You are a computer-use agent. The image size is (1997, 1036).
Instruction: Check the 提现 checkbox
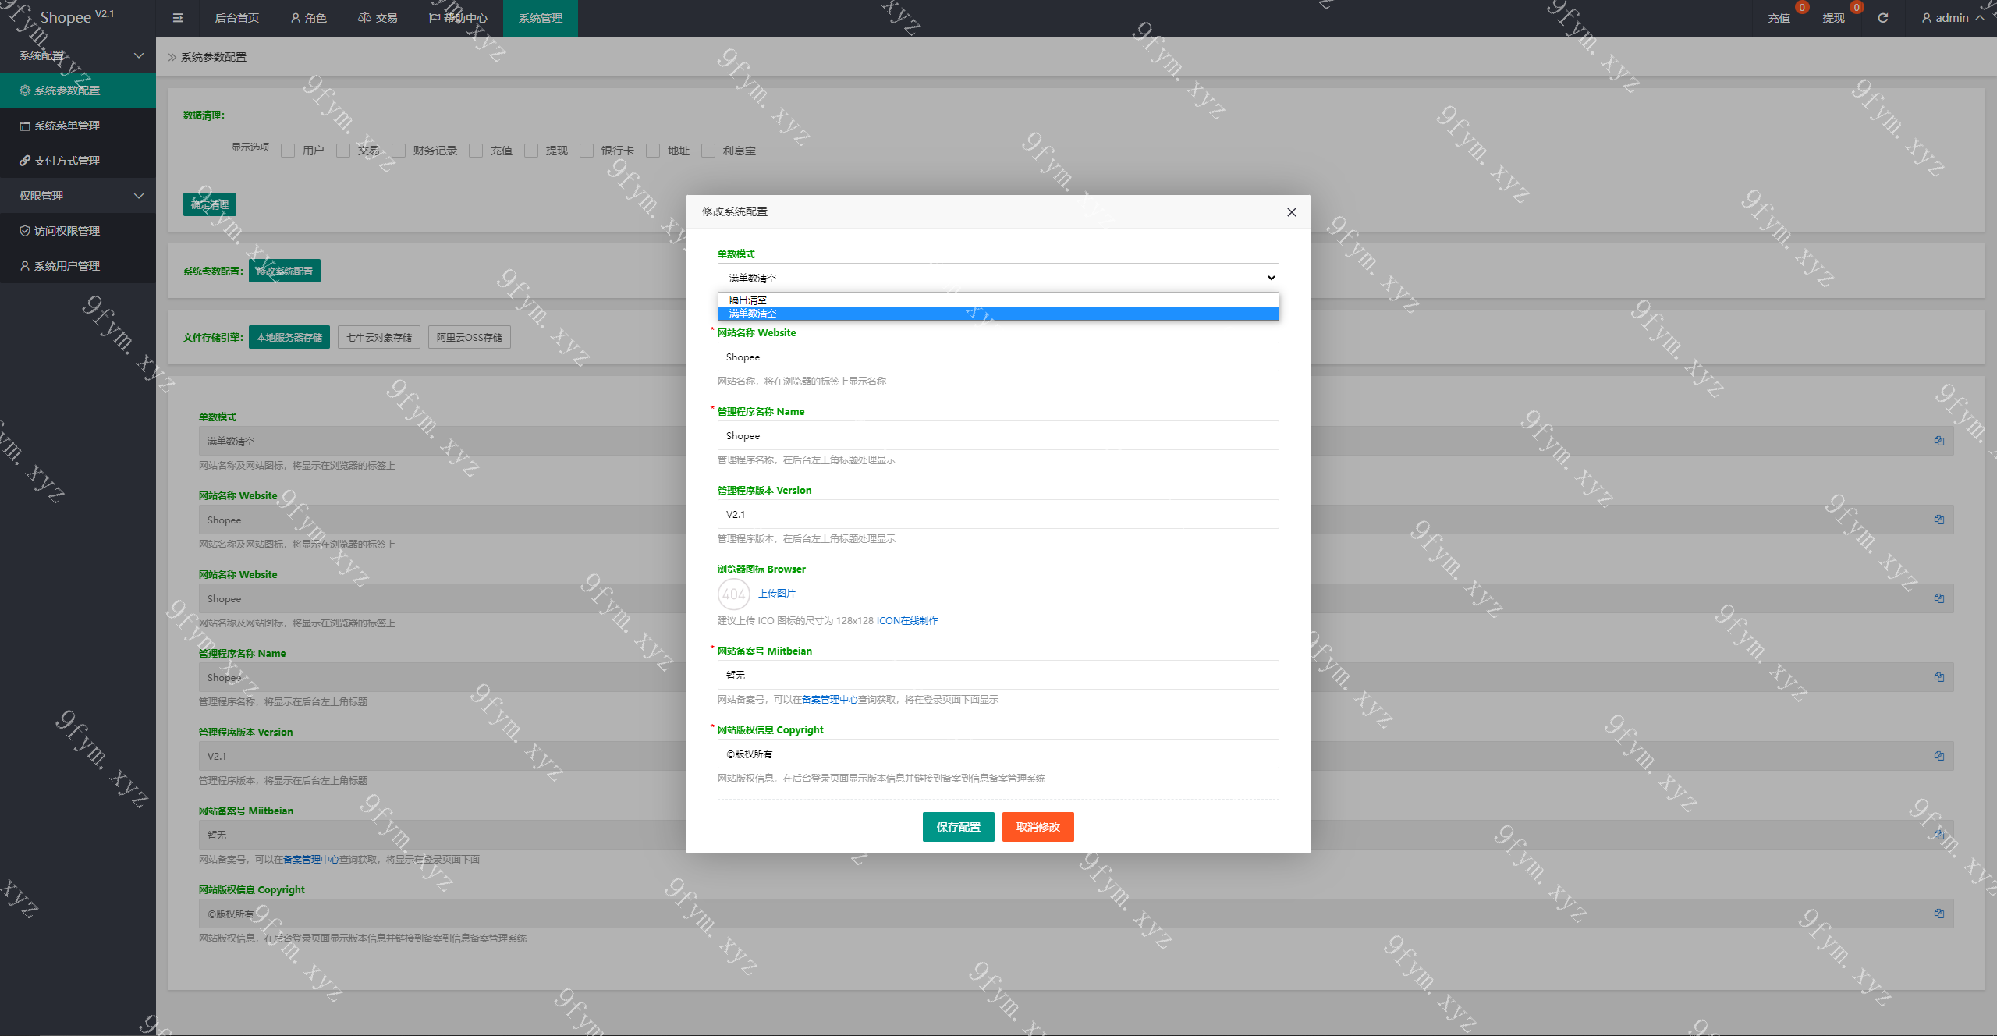pos(531,151)
